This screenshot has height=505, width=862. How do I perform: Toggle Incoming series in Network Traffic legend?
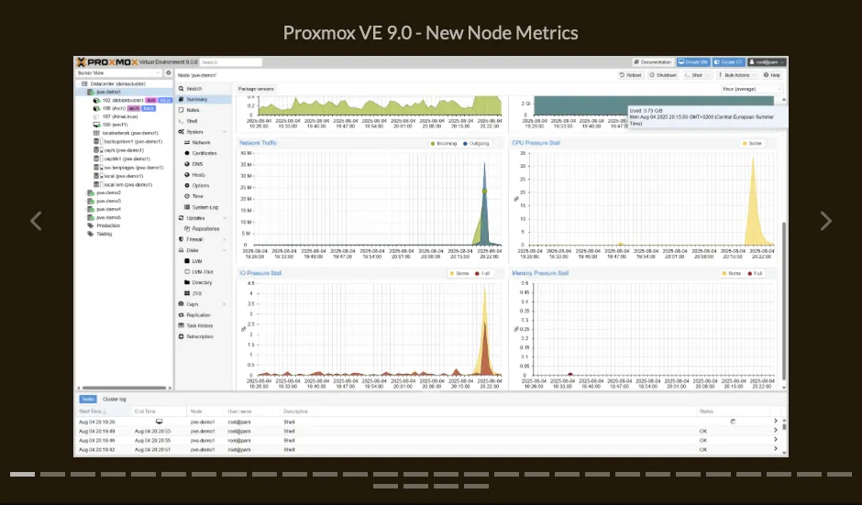pyautogui.click(x=444, y=144)
